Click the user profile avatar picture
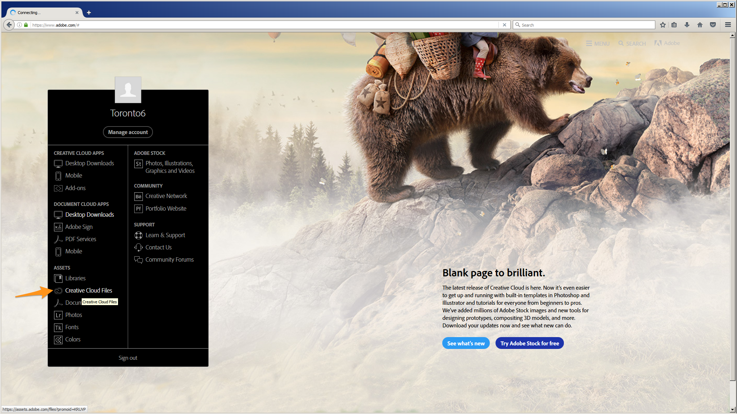The width and height of the screenshot is (737, 414). [x=128, y=90]
